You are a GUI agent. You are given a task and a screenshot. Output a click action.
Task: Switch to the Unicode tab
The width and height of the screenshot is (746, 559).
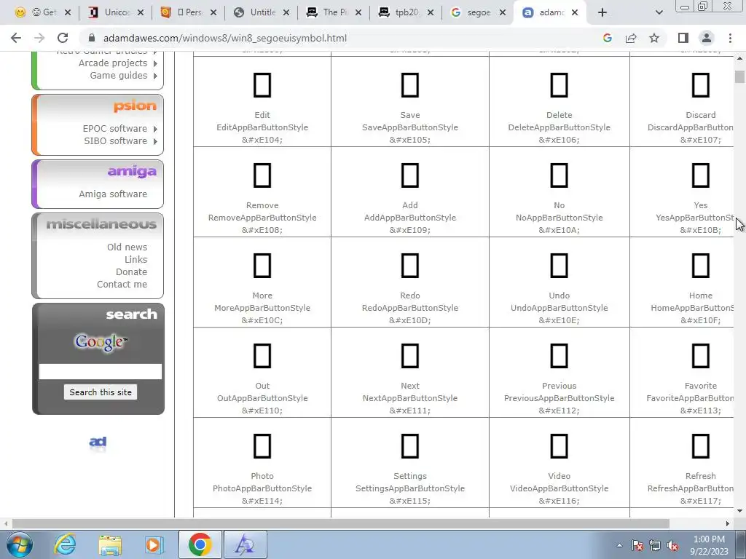pyautogui.click(x=116, y=12)
